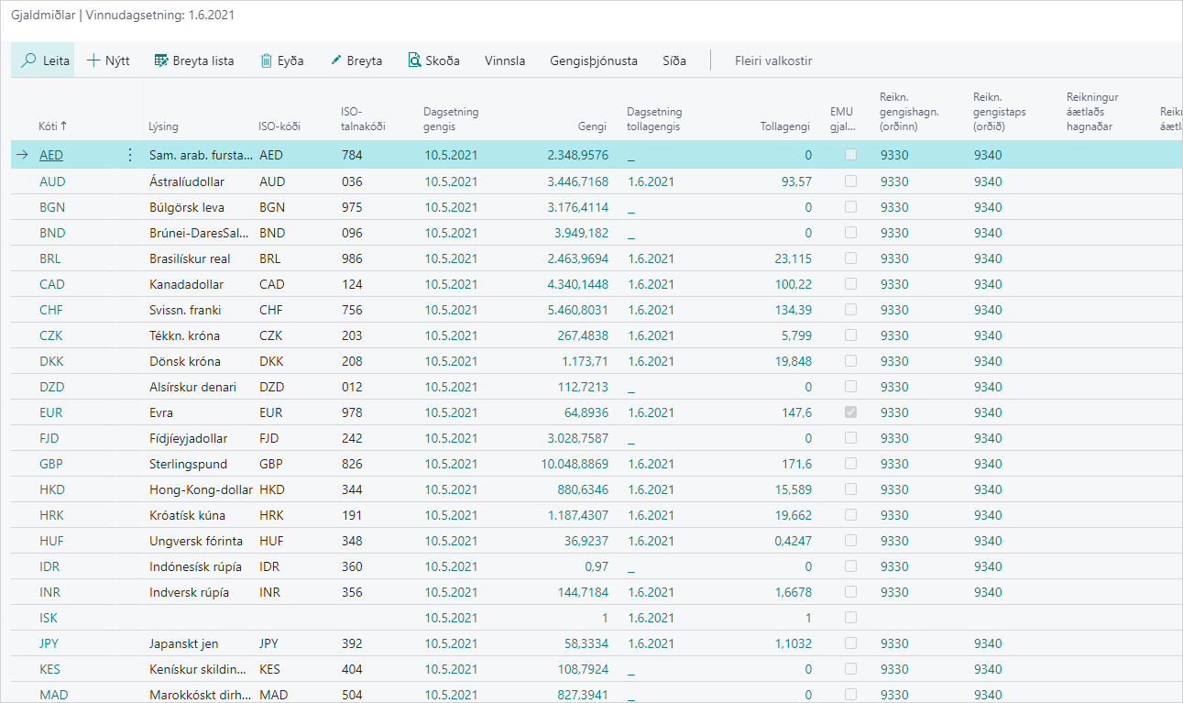Image resolution: width=1183 pixels, height=703 pixels.
Task: Click the Nýtt plus icon
Action: point(93,60)
